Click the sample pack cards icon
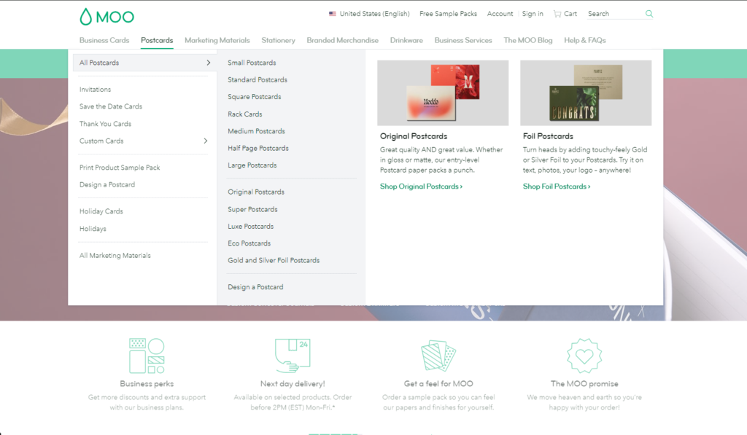Screen dimensions: 747x435 tap(438, 355)
